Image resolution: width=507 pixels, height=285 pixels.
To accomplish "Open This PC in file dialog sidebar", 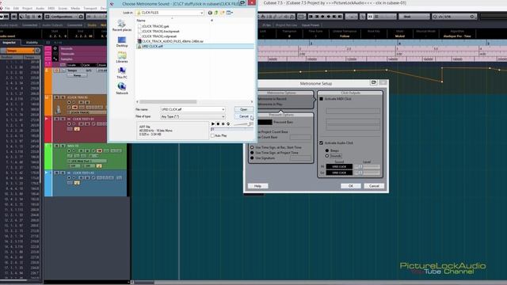I will click(122, 73).
